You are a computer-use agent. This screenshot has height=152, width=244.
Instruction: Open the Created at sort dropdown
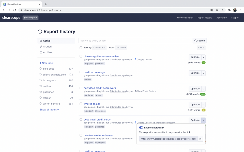point(99,47)
